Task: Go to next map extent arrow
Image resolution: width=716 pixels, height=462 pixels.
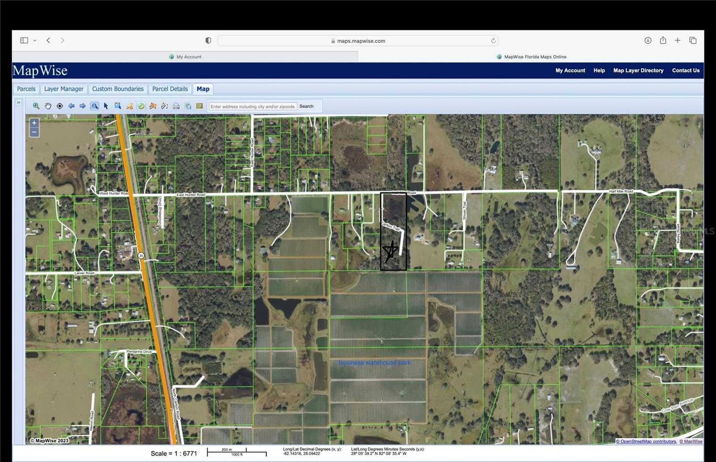Action: (x=83, y=106)
